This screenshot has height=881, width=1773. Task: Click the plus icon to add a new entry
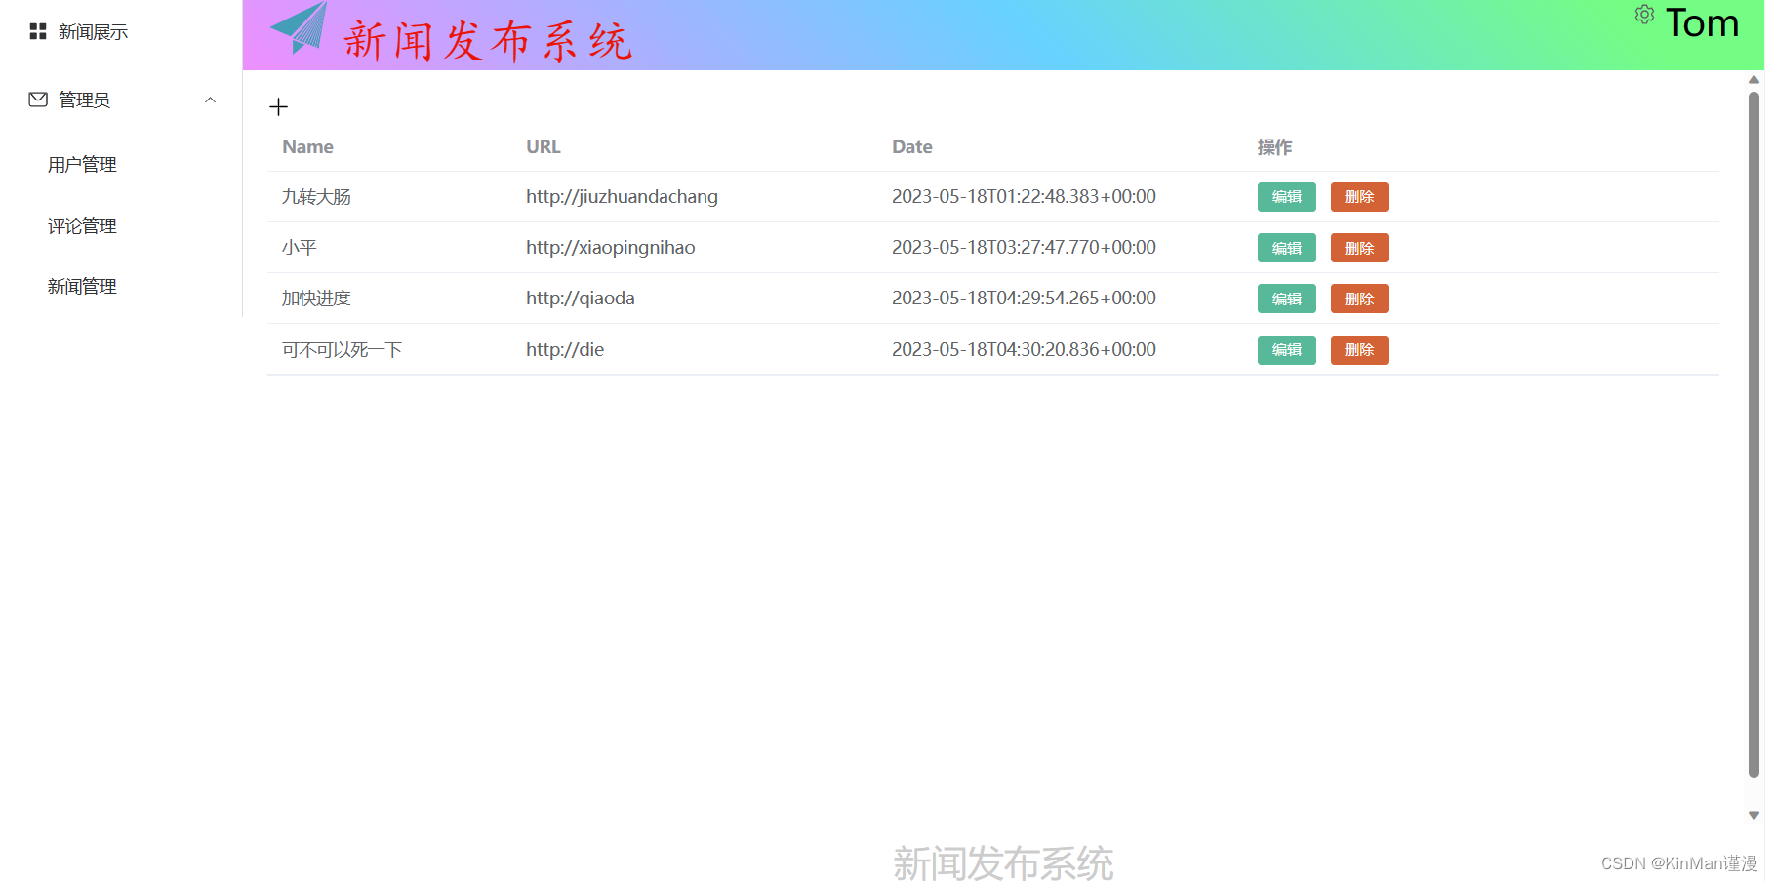pos(278,106)
